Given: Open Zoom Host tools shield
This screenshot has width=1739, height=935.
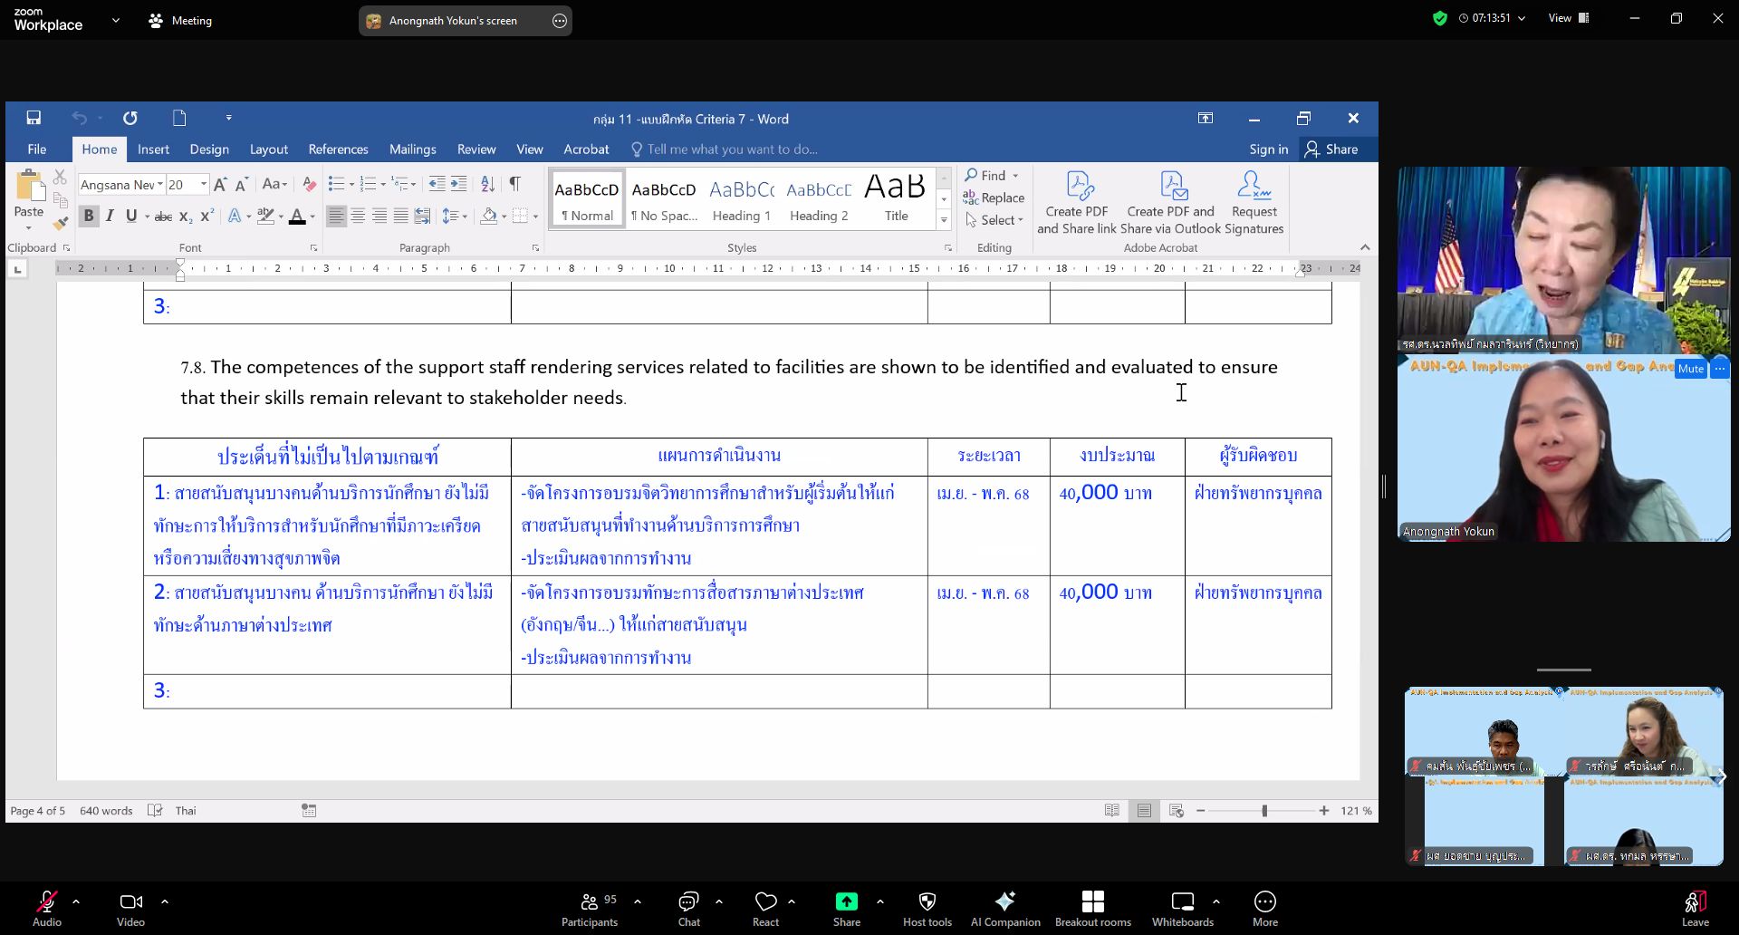Looking at the screenshot, I should point(927,909).
